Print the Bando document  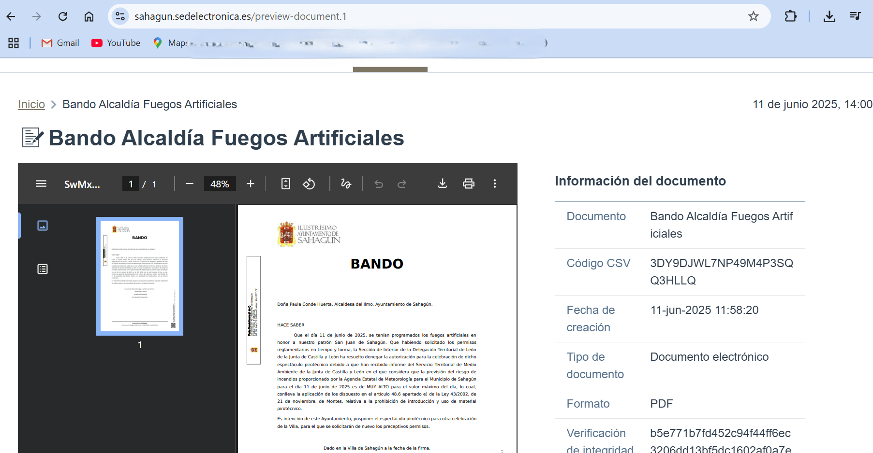(469, 184)
